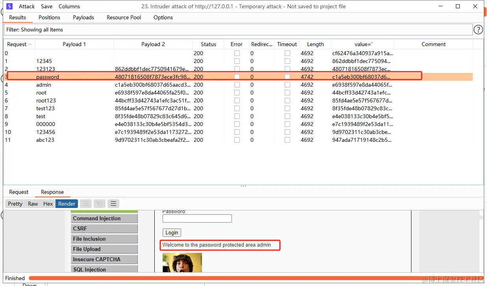Select the row with payload 123456
The height and width of the screenshot is (286, 487).
[238, 132]
